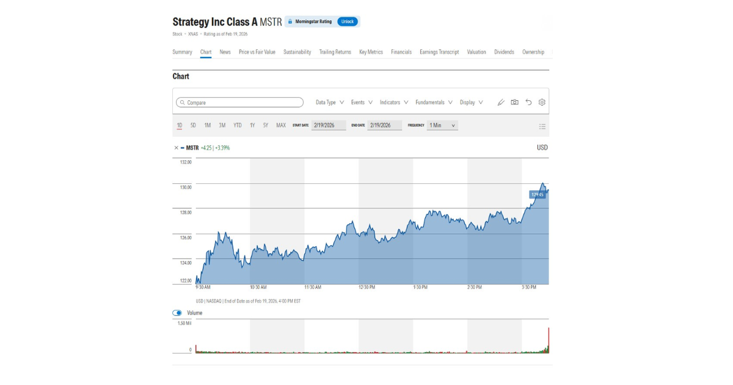Image resolution: width=733 pixels, height=385 pixels.
Task: Click the 129.45 price marker on the chart
Action: tap(537, 194)
